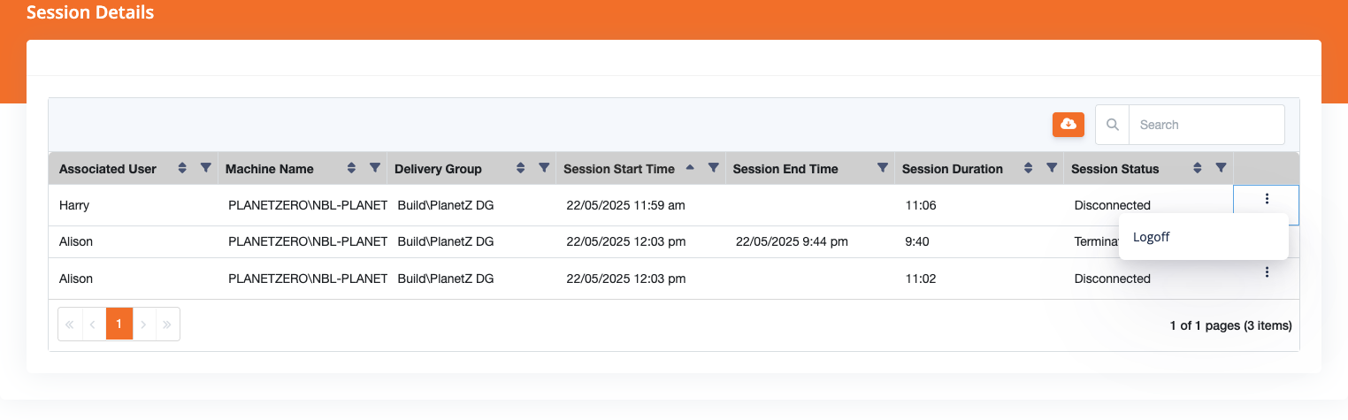Open the filter icon for Session Status column
This screenshot has width=1348, height=420.
pos(1221,168)
